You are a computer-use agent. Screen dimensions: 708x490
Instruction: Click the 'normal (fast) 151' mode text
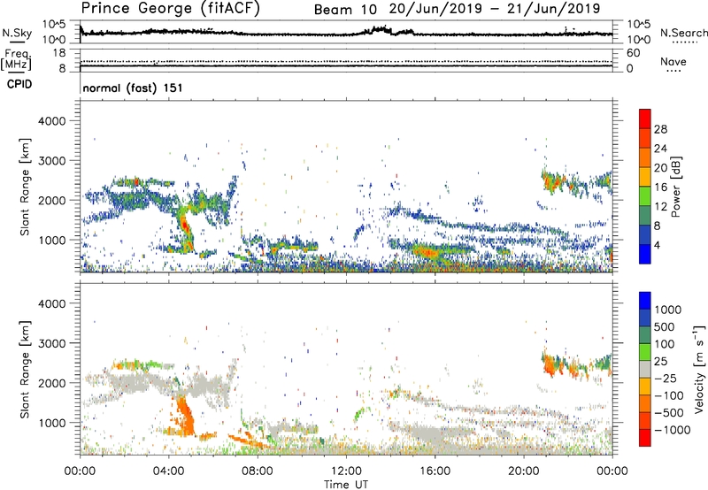133,88
